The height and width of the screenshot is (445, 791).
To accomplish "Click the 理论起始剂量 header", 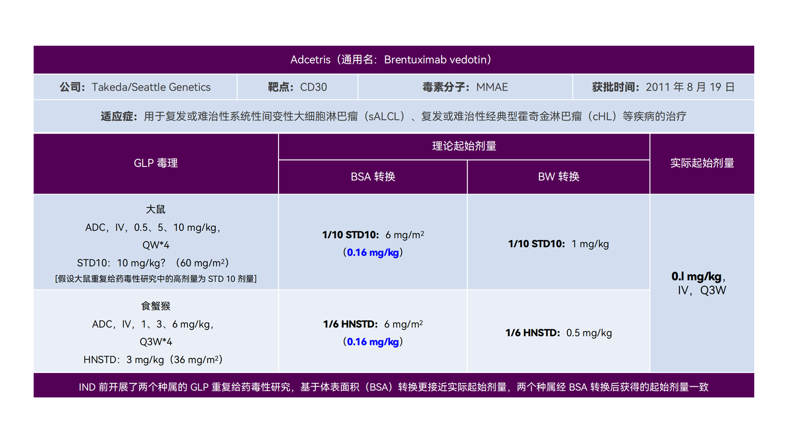I will [464, 146].
